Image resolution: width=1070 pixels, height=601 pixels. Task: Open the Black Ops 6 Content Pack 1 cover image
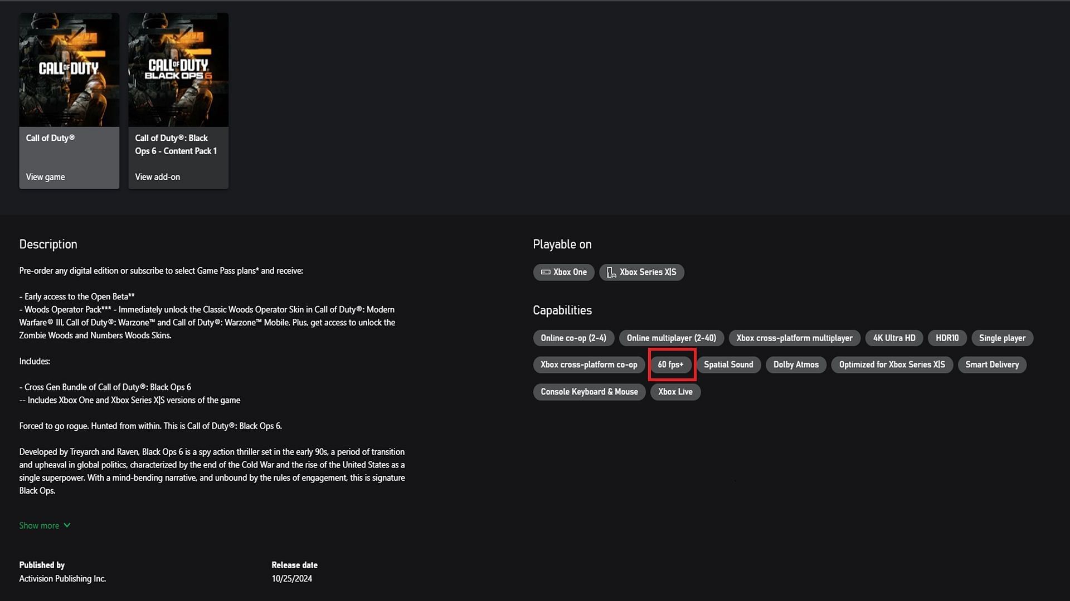pyautogui.click(x=178, y=70)
